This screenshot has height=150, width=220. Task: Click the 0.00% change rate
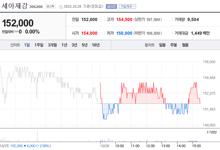click(x=32, y=32)
